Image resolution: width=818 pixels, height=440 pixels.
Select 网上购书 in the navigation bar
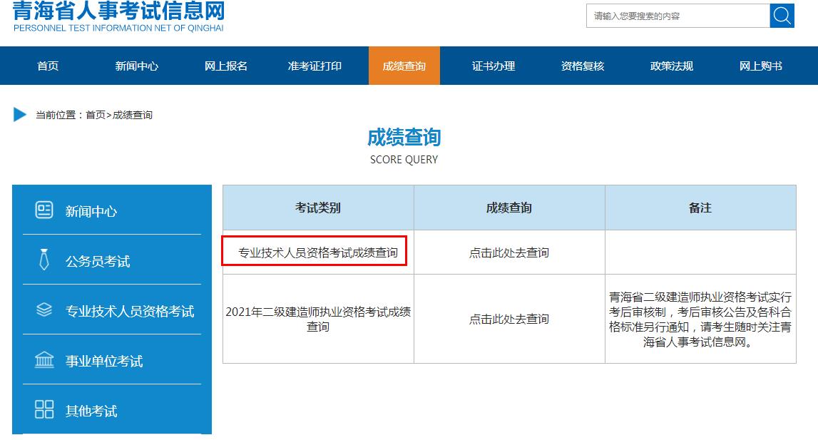click(x=762, y=65)
